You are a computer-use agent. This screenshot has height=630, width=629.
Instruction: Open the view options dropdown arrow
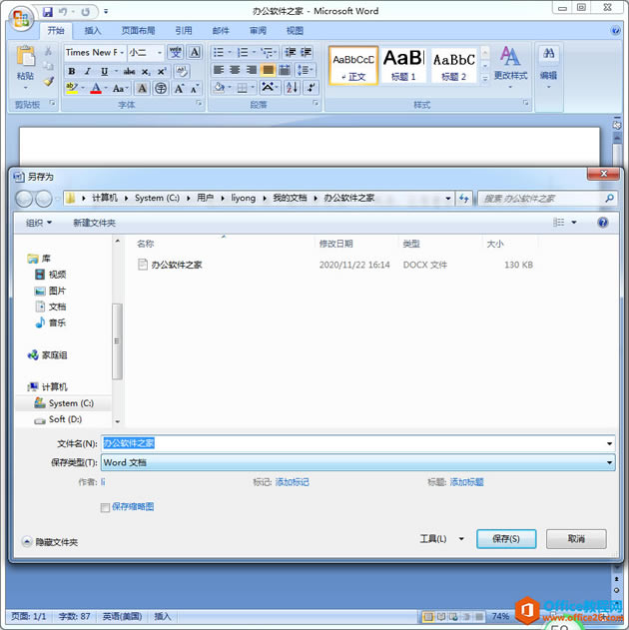pos(574,223)
